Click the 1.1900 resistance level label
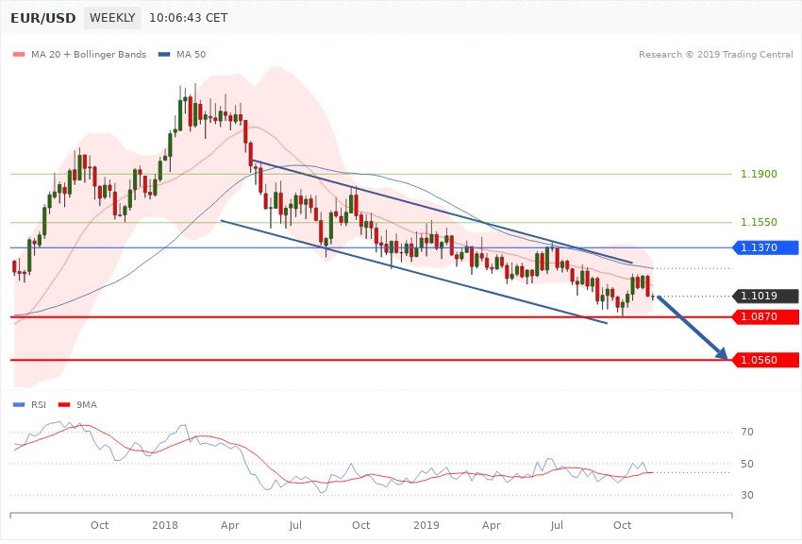This screenshot has height=544, width=802. (760, 175)
